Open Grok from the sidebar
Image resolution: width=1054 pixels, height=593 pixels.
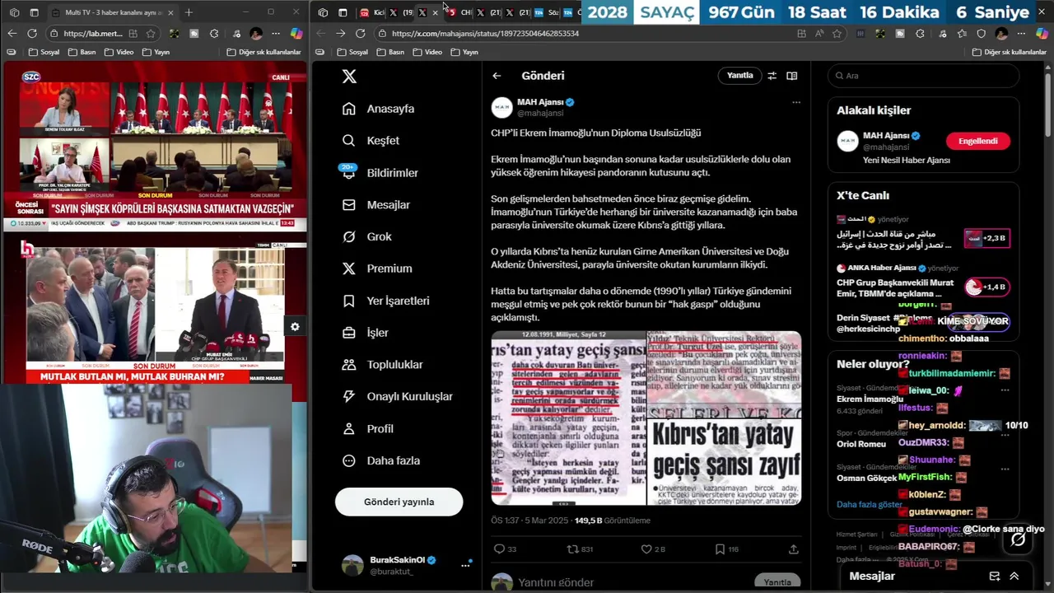point(367,236)
